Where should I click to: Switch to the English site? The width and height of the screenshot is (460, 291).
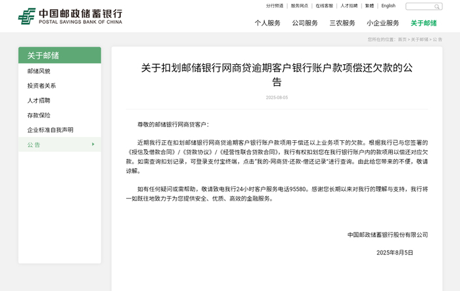tap(388, 6)
